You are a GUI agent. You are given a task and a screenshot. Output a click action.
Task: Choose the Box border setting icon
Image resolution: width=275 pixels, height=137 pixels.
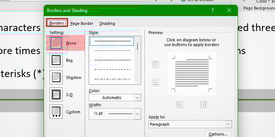click(56, 60)
